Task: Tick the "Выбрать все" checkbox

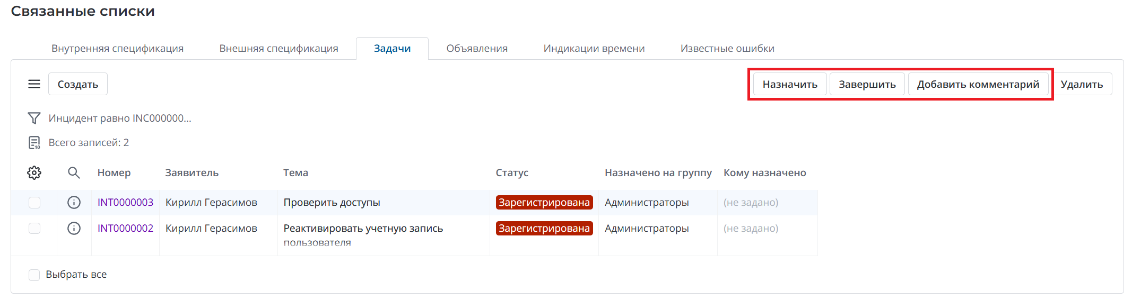Action: (x=34, y=275)
